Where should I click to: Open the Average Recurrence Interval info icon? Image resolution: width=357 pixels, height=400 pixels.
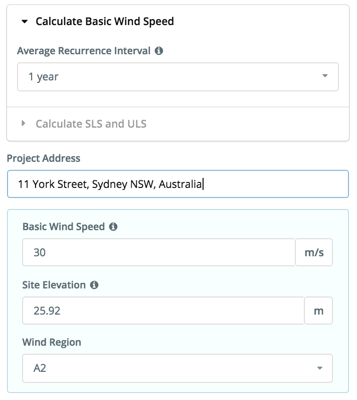point(159,51)
